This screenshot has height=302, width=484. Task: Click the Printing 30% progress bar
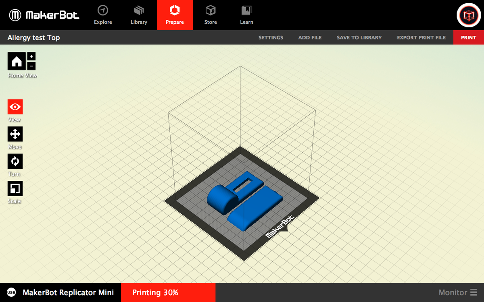tap(168, 292)
